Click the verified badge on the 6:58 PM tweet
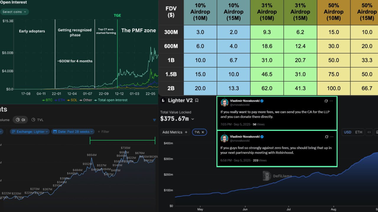This screenshot has height=212, width=378. (262, 137)
